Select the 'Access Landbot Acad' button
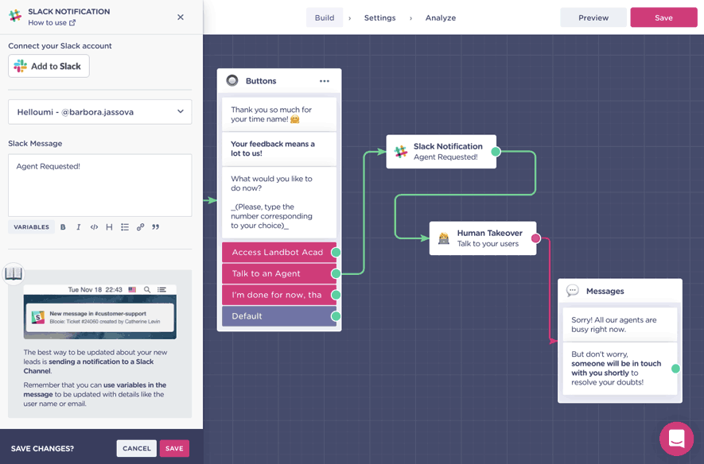Viewport: 704px width, 464px height. point(279,253)
